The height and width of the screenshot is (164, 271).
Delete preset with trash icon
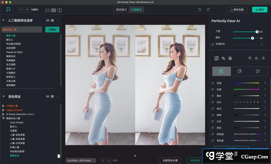click(x=59, y=156)
